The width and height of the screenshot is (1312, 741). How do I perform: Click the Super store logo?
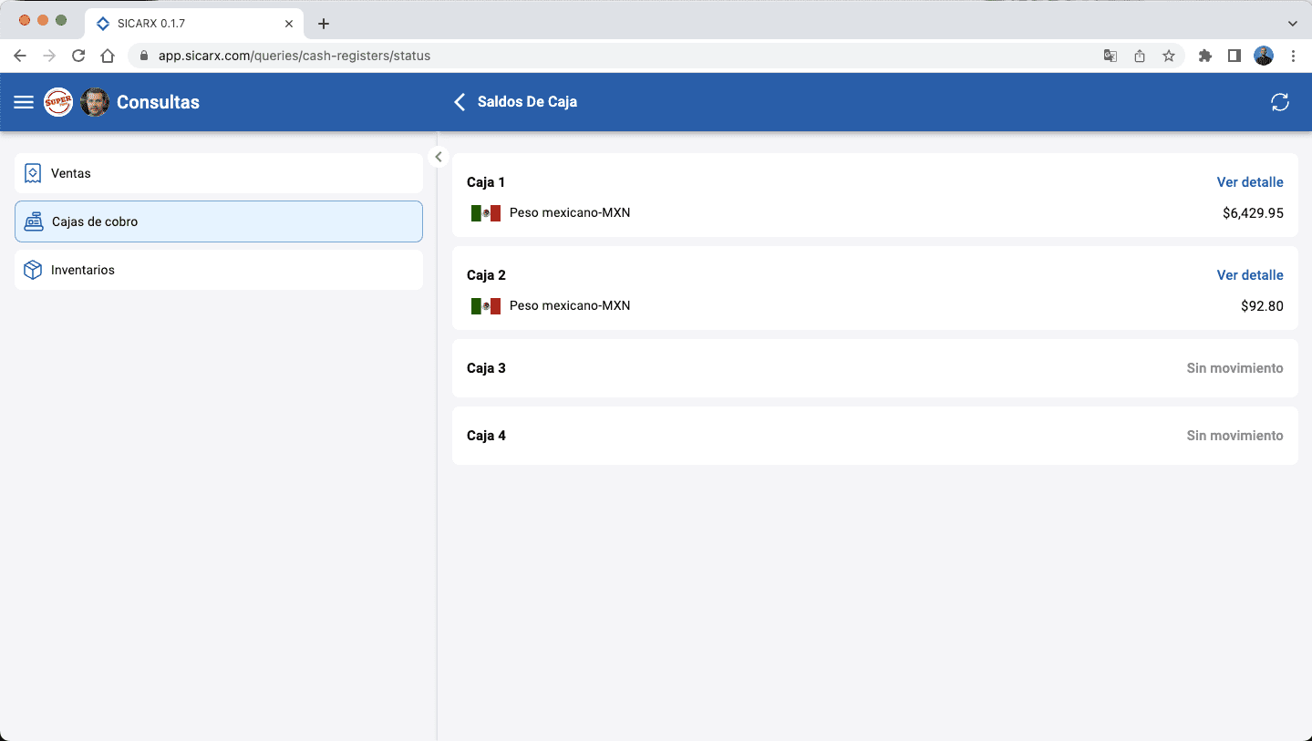(58, 102)
